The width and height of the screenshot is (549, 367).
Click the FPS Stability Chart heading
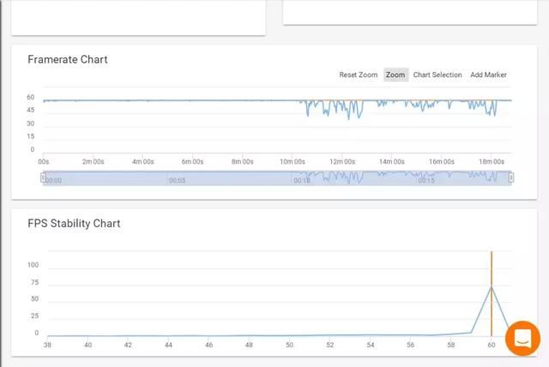tap(74, 223)
